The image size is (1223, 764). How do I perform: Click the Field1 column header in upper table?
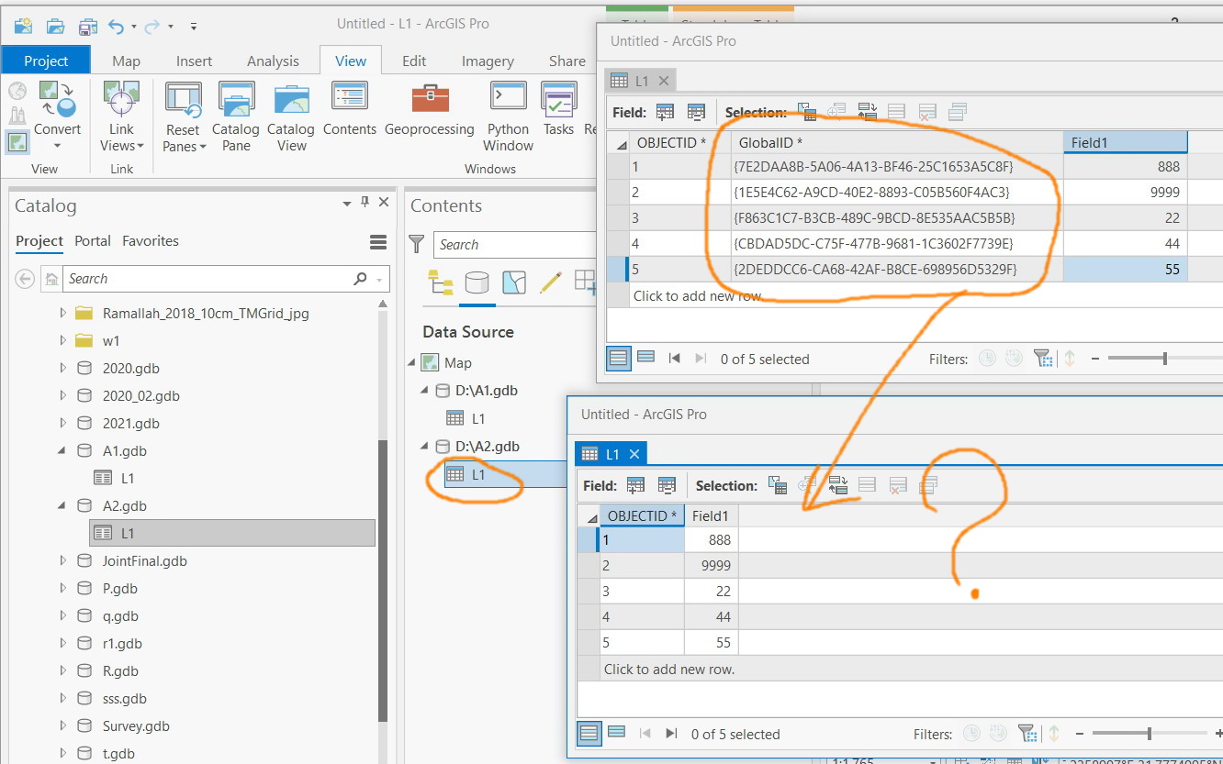[x=1125, y=142]
